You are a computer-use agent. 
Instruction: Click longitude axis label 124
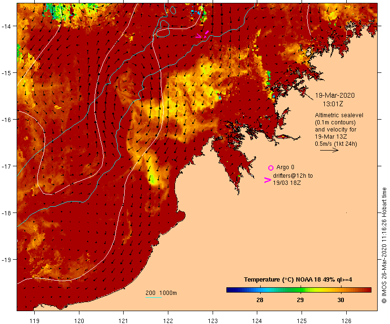tap(257, 321)
